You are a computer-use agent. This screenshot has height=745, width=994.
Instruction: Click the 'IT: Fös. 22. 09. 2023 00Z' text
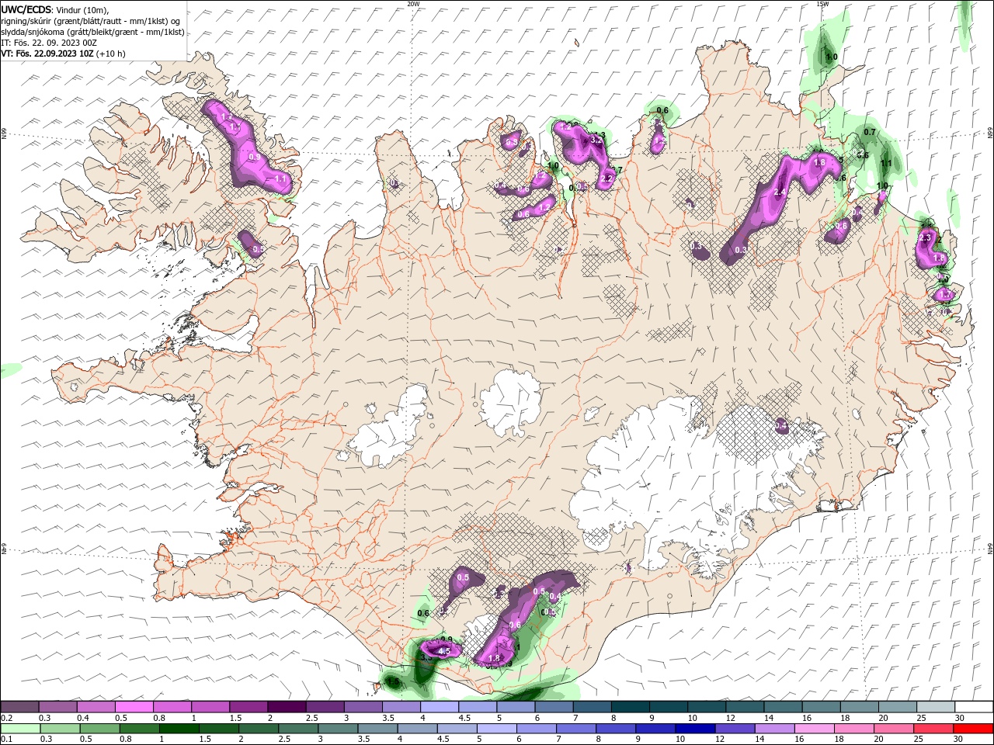(x=48, y=43)
